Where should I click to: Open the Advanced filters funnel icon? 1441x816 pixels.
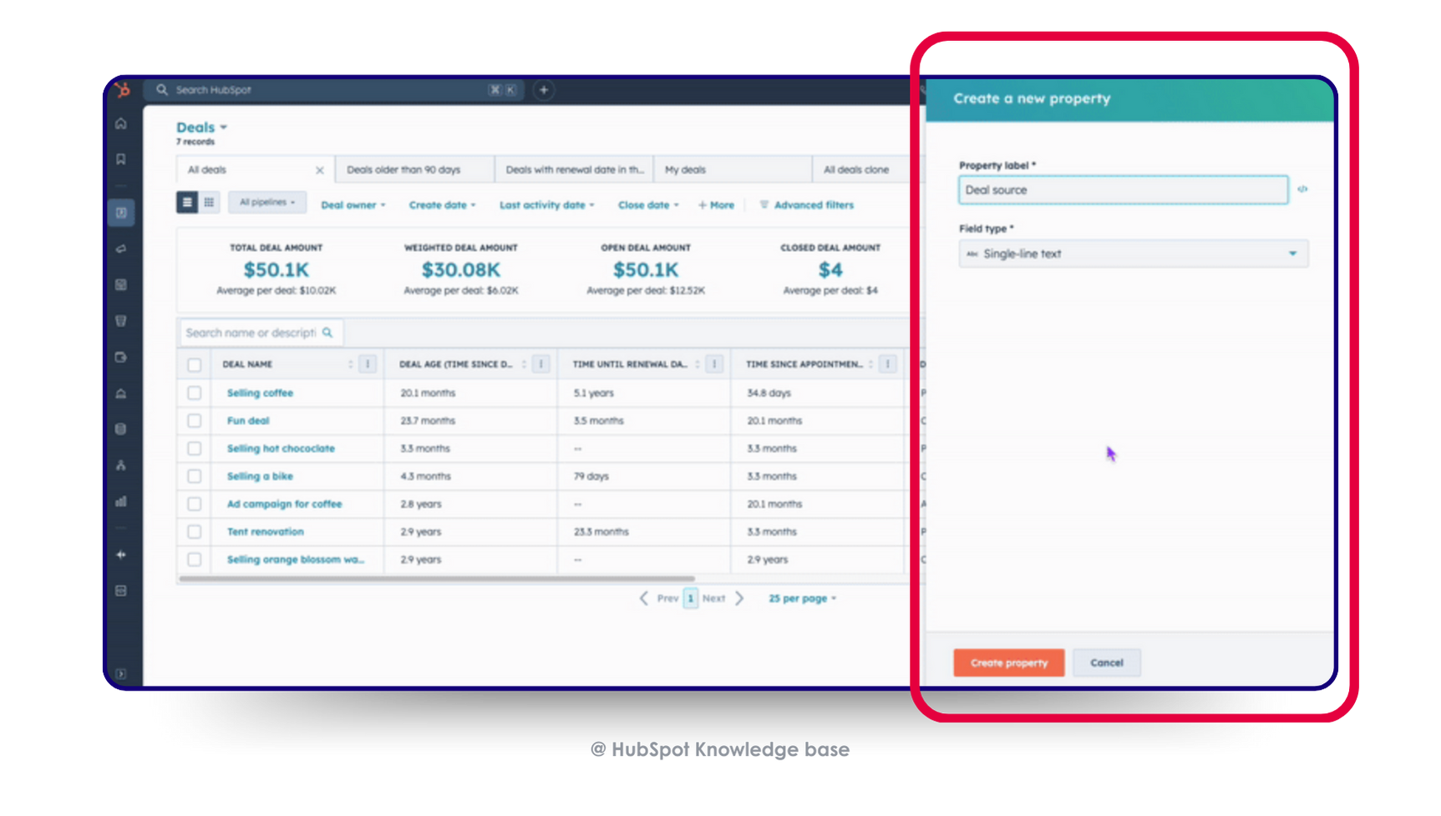764,205
